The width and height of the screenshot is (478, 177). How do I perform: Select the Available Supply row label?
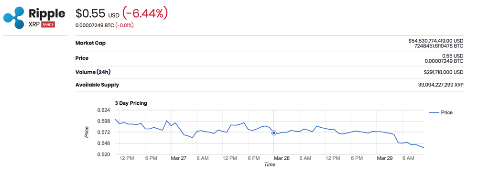click(97, 85)
